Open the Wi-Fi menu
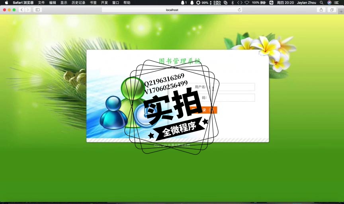The width and height of the screenshot is (344, 204). (x=247, y=3)
